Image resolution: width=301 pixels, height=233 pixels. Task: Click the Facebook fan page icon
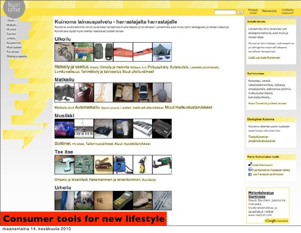pyautogui.click(x=250, y=169)
